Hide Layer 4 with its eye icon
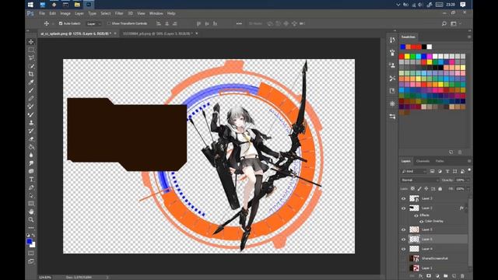Screen dimensions: 498x280 [403, 249]
